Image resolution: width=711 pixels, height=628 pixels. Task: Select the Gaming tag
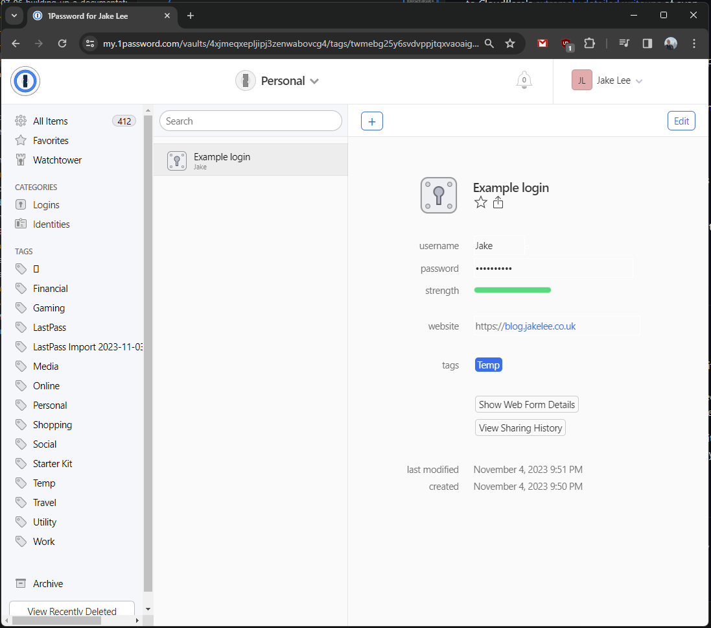pyautogui.click(x=49, y=308)
